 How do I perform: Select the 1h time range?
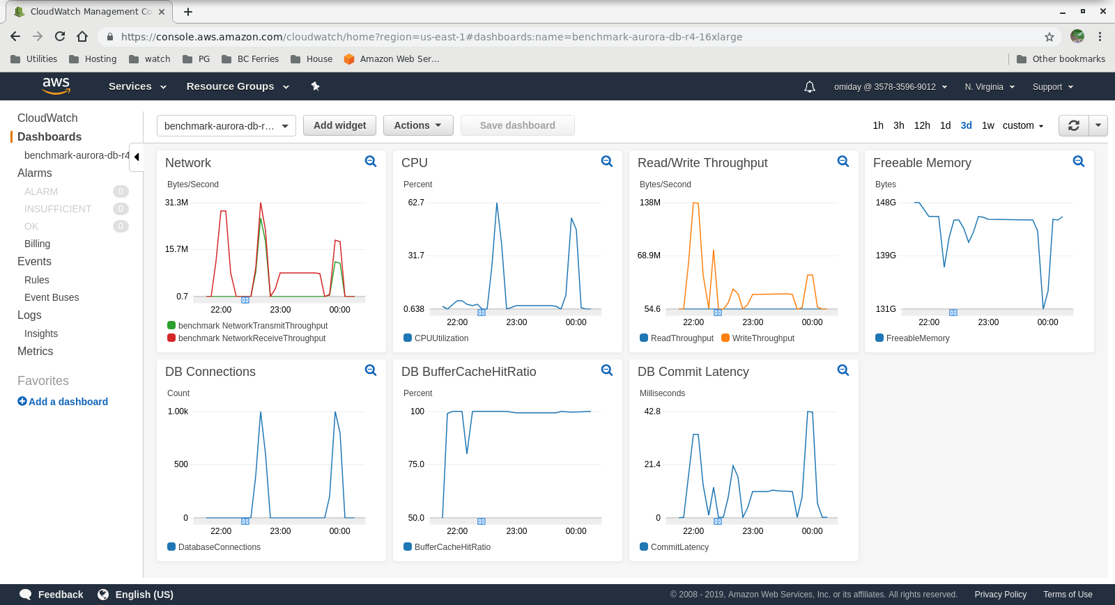[x=878, y=125]
